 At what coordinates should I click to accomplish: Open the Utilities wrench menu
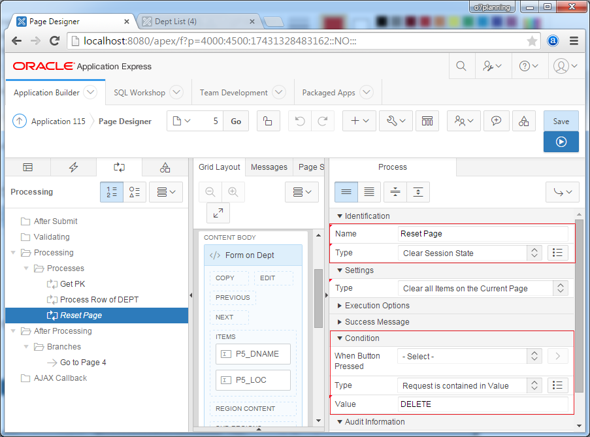396,121
